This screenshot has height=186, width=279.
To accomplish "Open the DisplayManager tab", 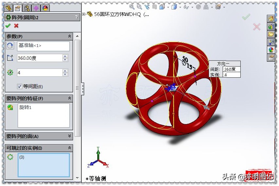I will (45, 8).
